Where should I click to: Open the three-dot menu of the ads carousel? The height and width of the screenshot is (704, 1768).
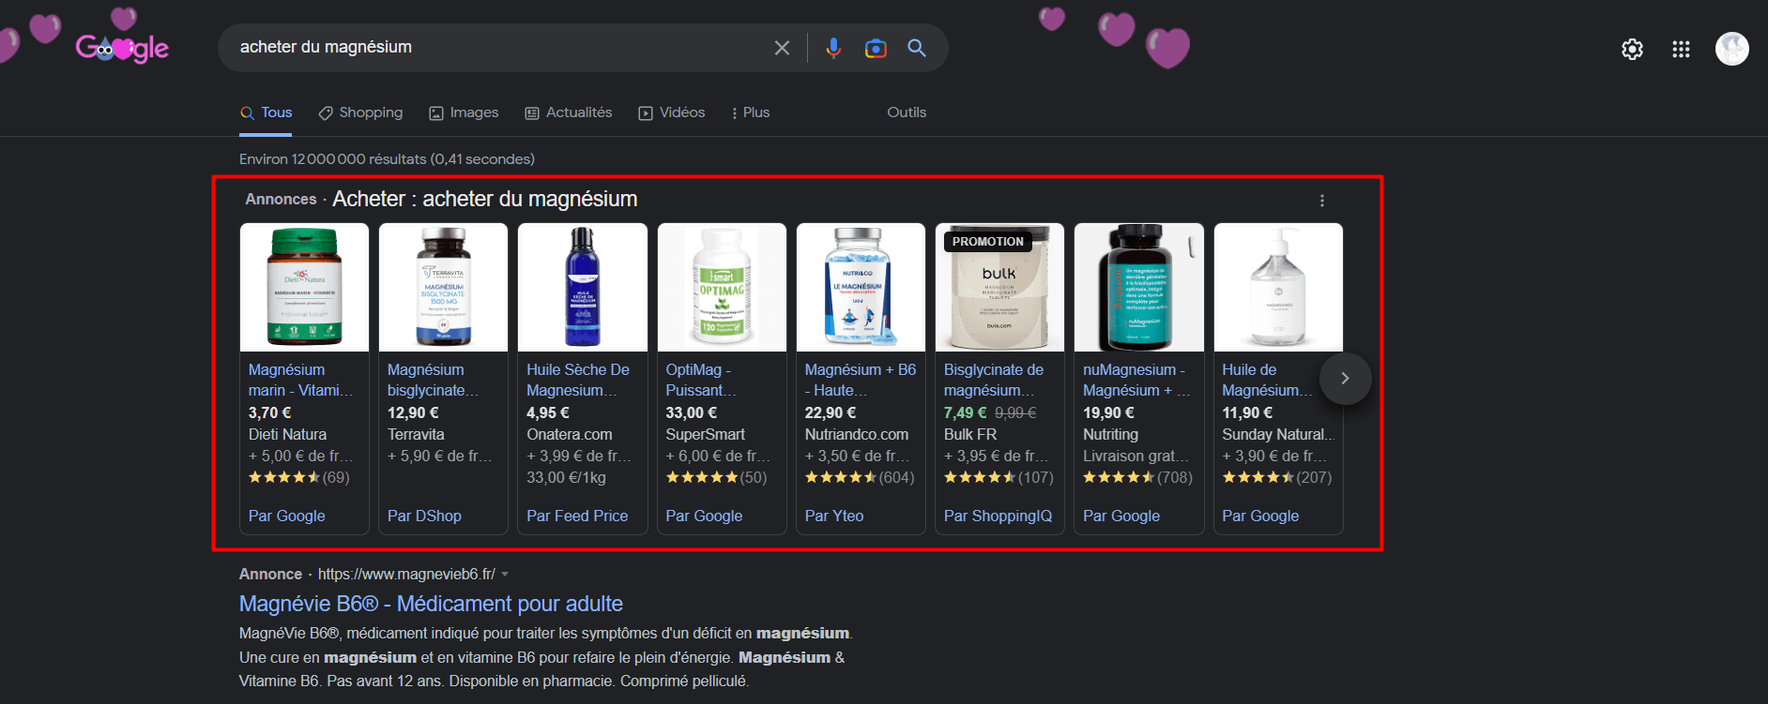pyautogui.click(x=1322, y=201)
